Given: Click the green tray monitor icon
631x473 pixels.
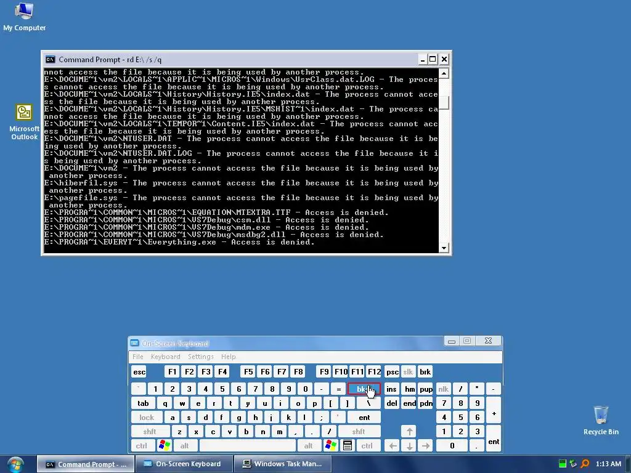Looking at the screenshot, I should 562,464.
